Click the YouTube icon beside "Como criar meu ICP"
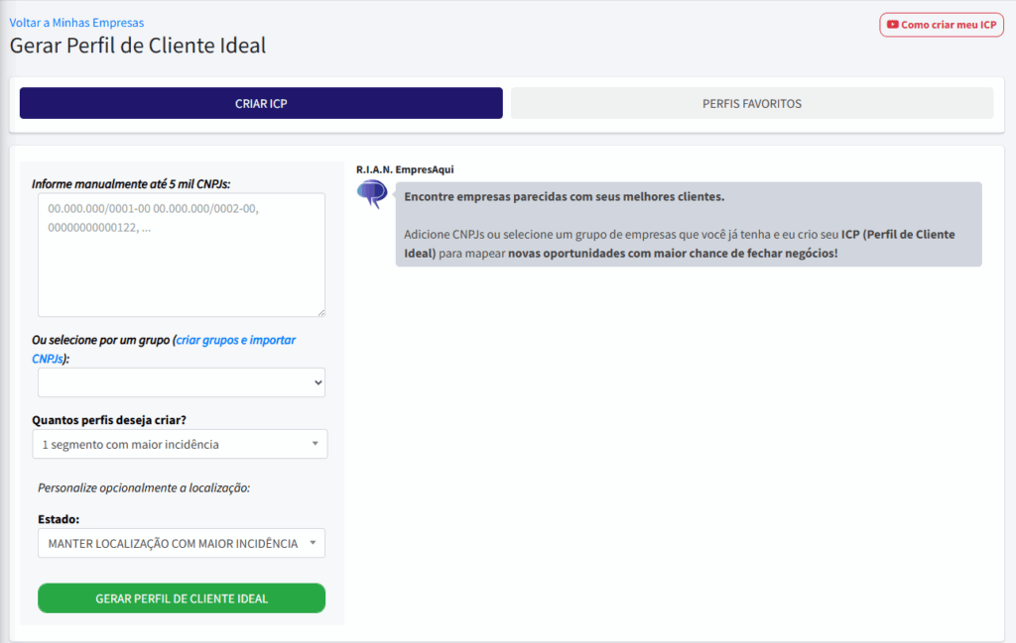The image size is (1016, 643). [x=892, y=24]
